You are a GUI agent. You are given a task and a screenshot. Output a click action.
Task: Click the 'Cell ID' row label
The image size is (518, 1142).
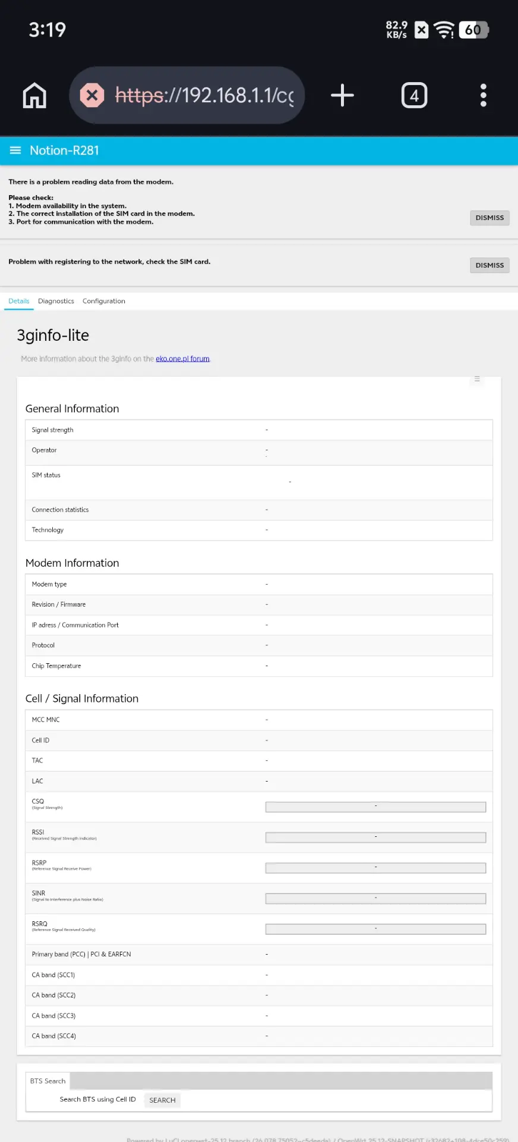pos(40,741)
